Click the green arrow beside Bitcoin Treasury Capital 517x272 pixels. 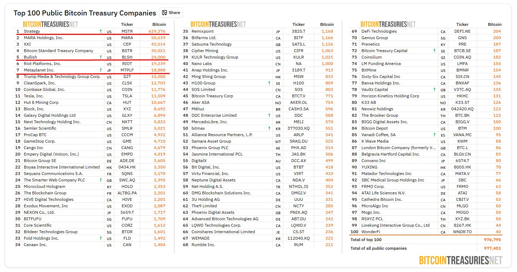(x=435, y=51)
